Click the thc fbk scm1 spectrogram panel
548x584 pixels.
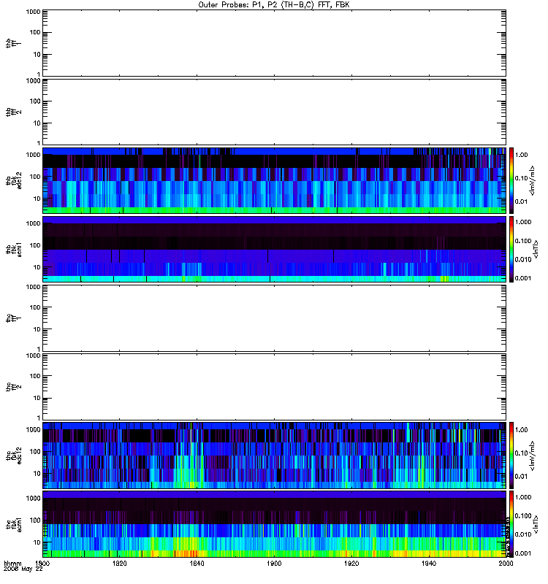(275, 524)
